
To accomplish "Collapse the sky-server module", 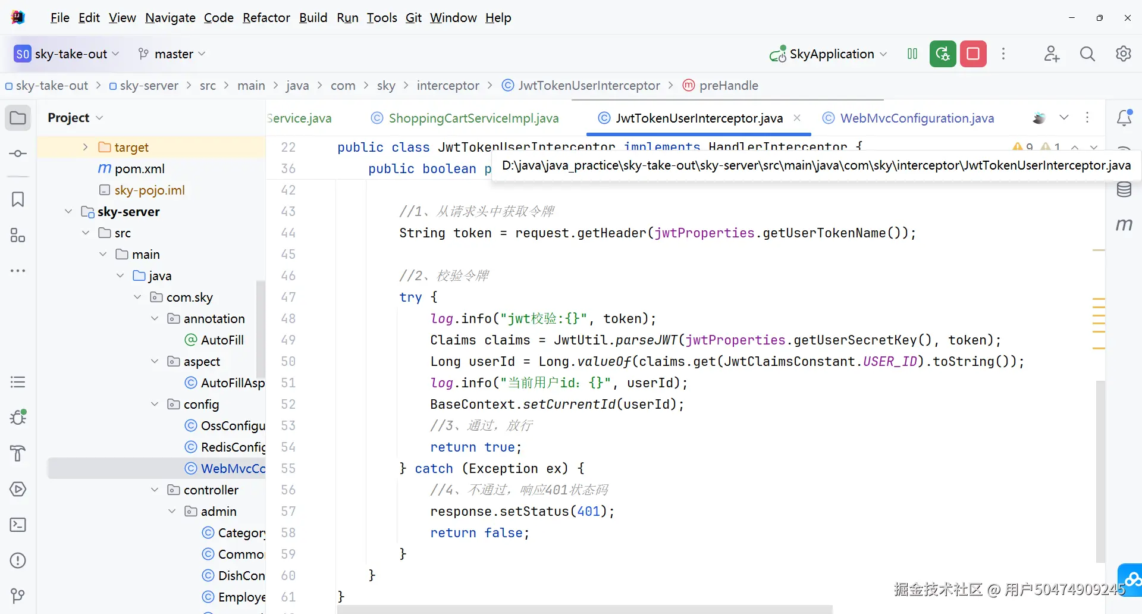I will coord(68,212).
